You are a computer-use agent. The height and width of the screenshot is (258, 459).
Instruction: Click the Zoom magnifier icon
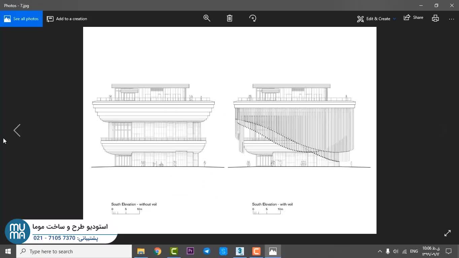coord(207,18)
